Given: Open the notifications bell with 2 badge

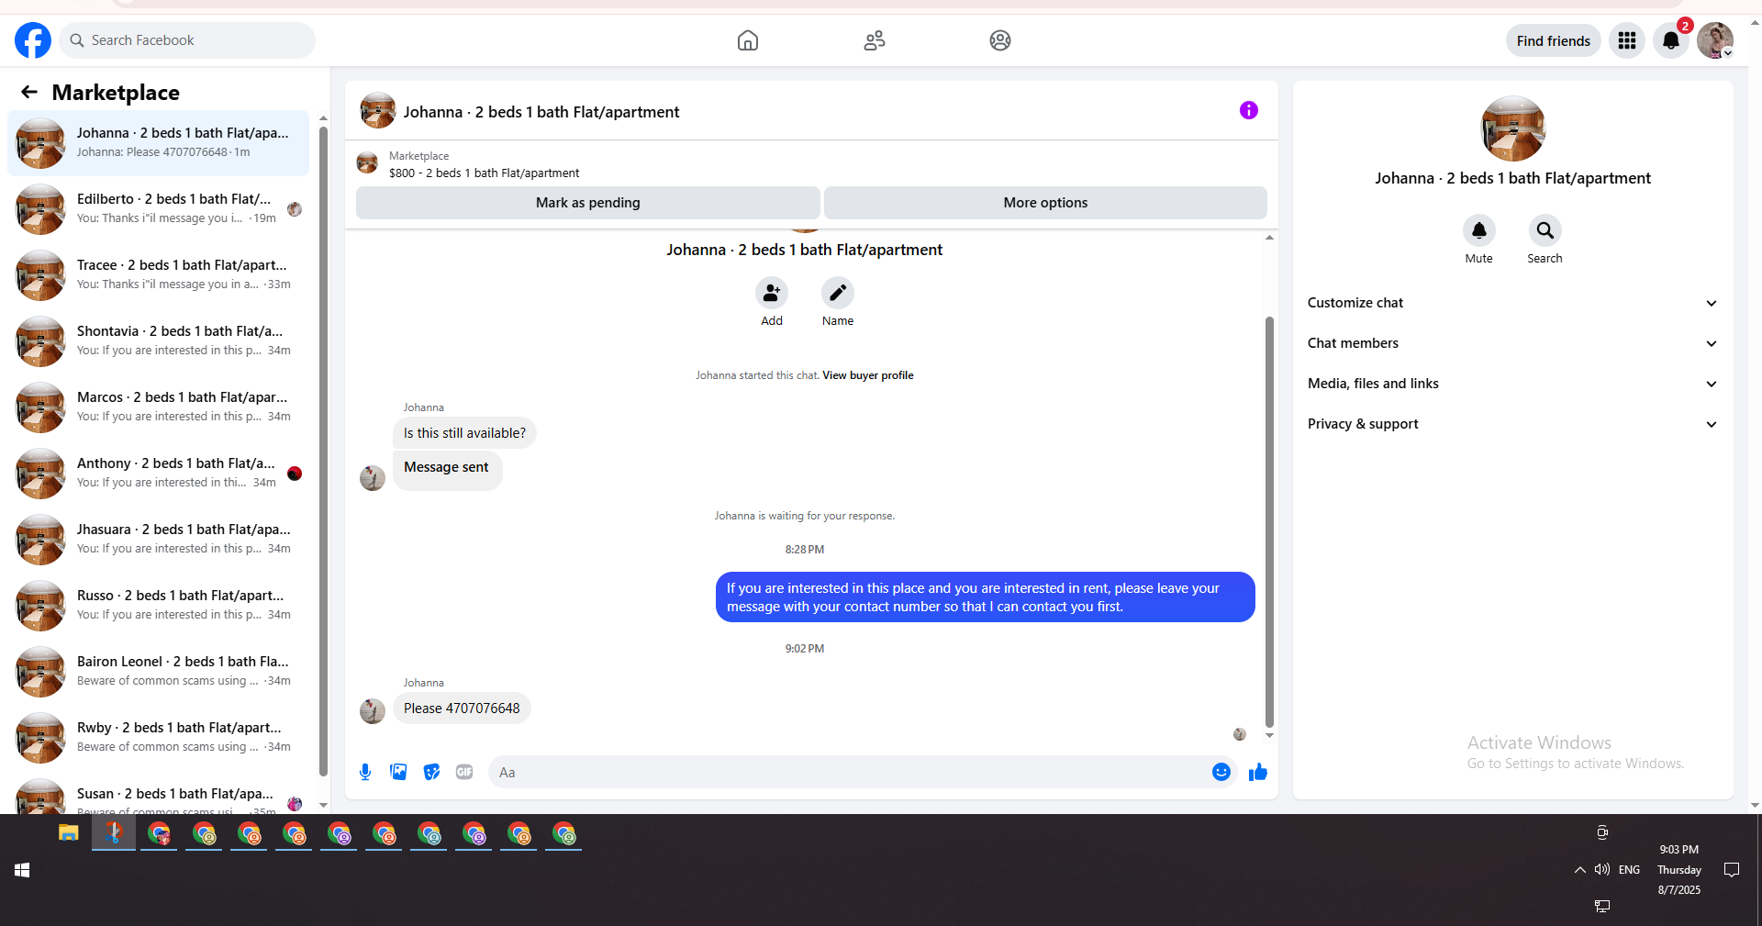Looking at the screenshot, I should click(1671, 40).
